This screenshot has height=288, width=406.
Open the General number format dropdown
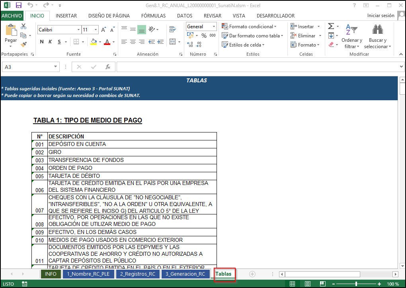click(x=214, y=27)
